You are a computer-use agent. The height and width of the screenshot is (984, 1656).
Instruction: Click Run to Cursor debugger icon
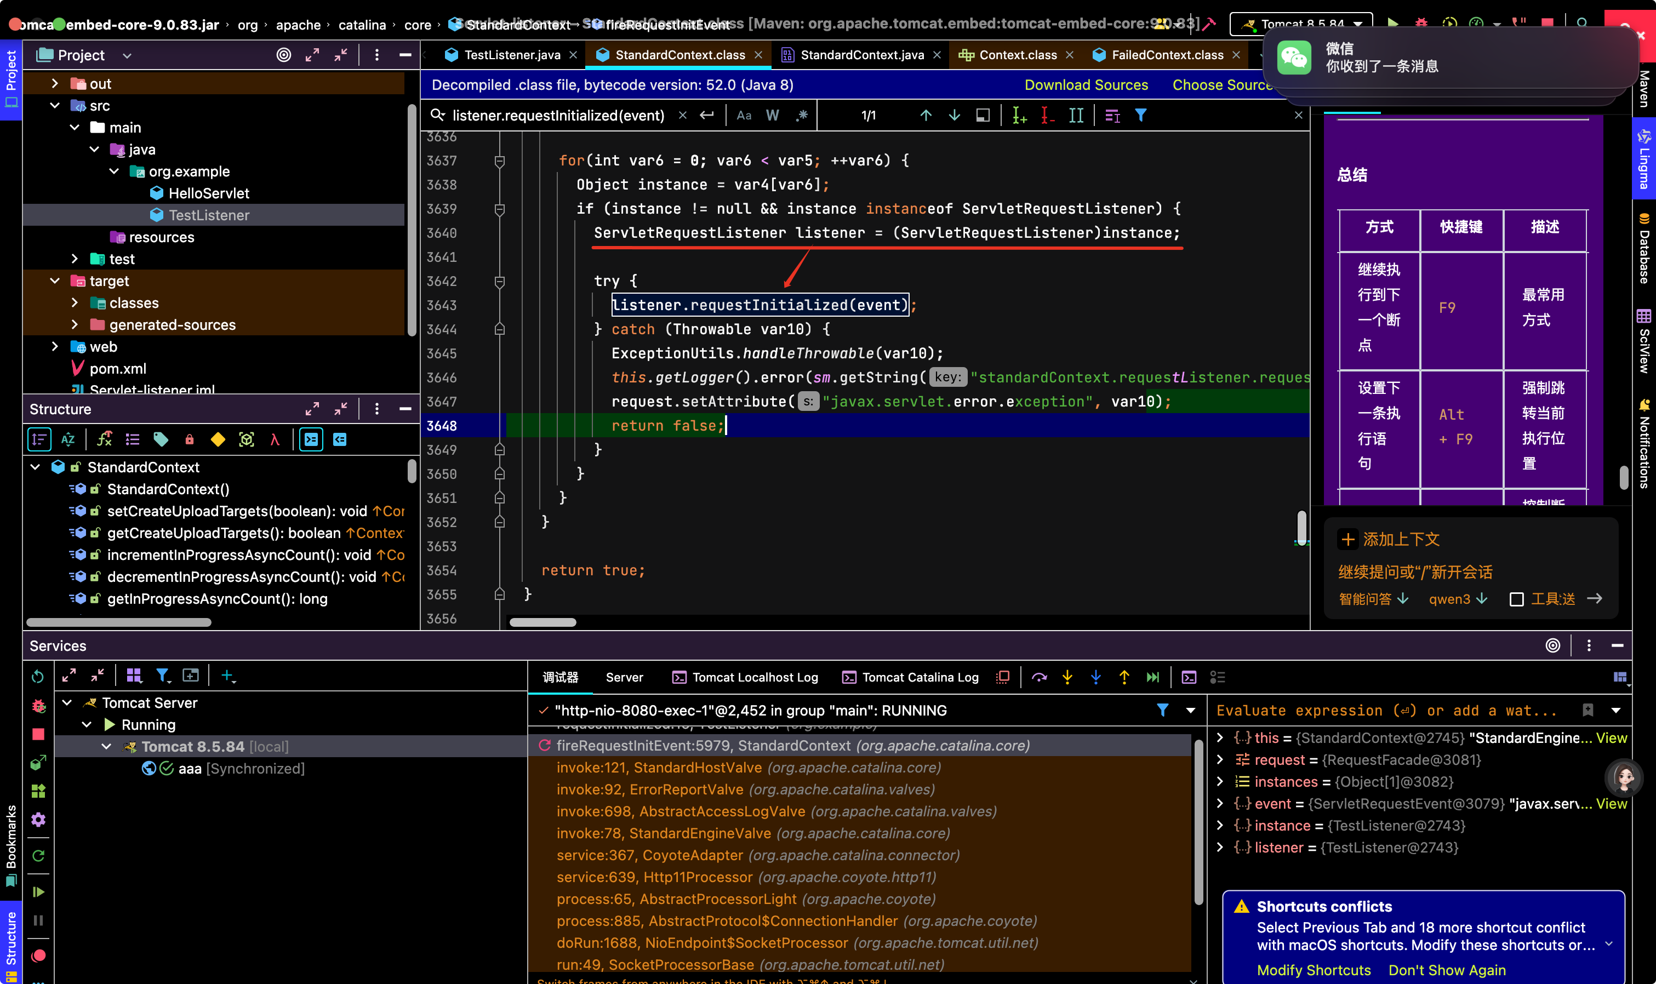pyautogui.click(x=1152, y=677)
